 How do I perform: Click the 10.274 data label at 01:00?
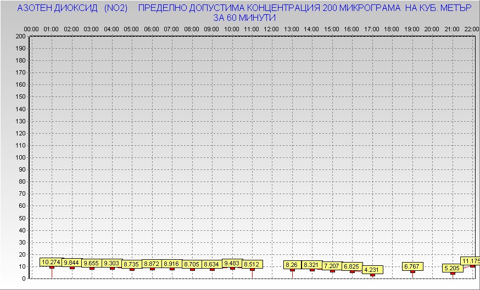coord(52,262)
